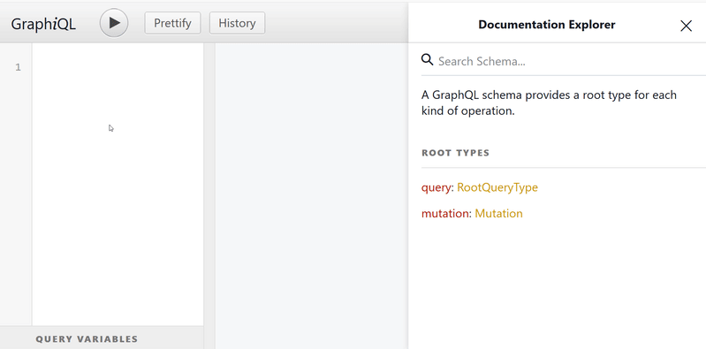706x349 pixels.
Task: Open the History panel
Action: 238,23
